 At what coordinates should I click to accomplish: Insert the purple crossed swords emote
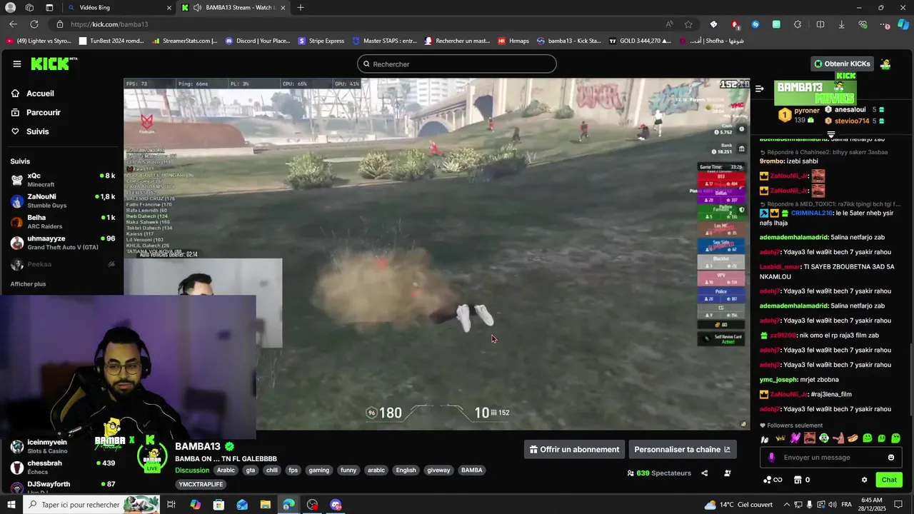[x=795, y=438]
